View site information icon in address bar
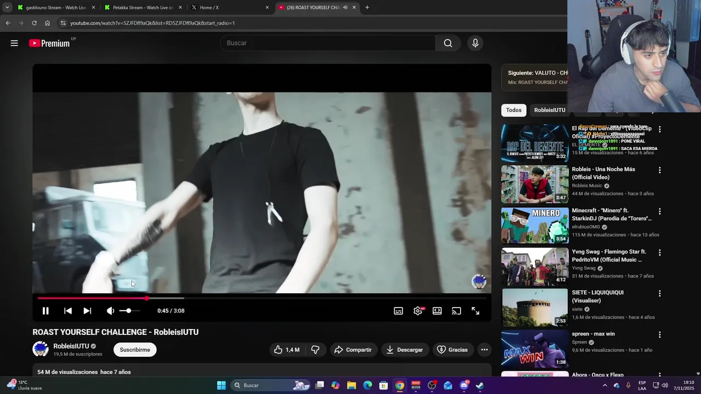The width and height of the screenshot is (701, 394). pyautogui.click(x=63, y=23)
